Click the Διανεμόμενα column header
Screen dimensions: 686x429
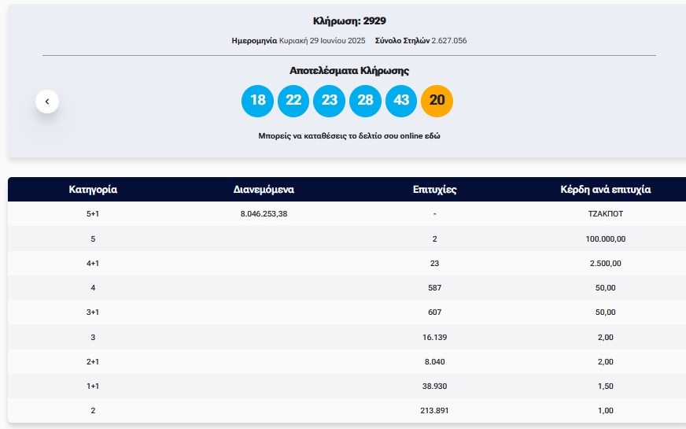tap(264, 190)
